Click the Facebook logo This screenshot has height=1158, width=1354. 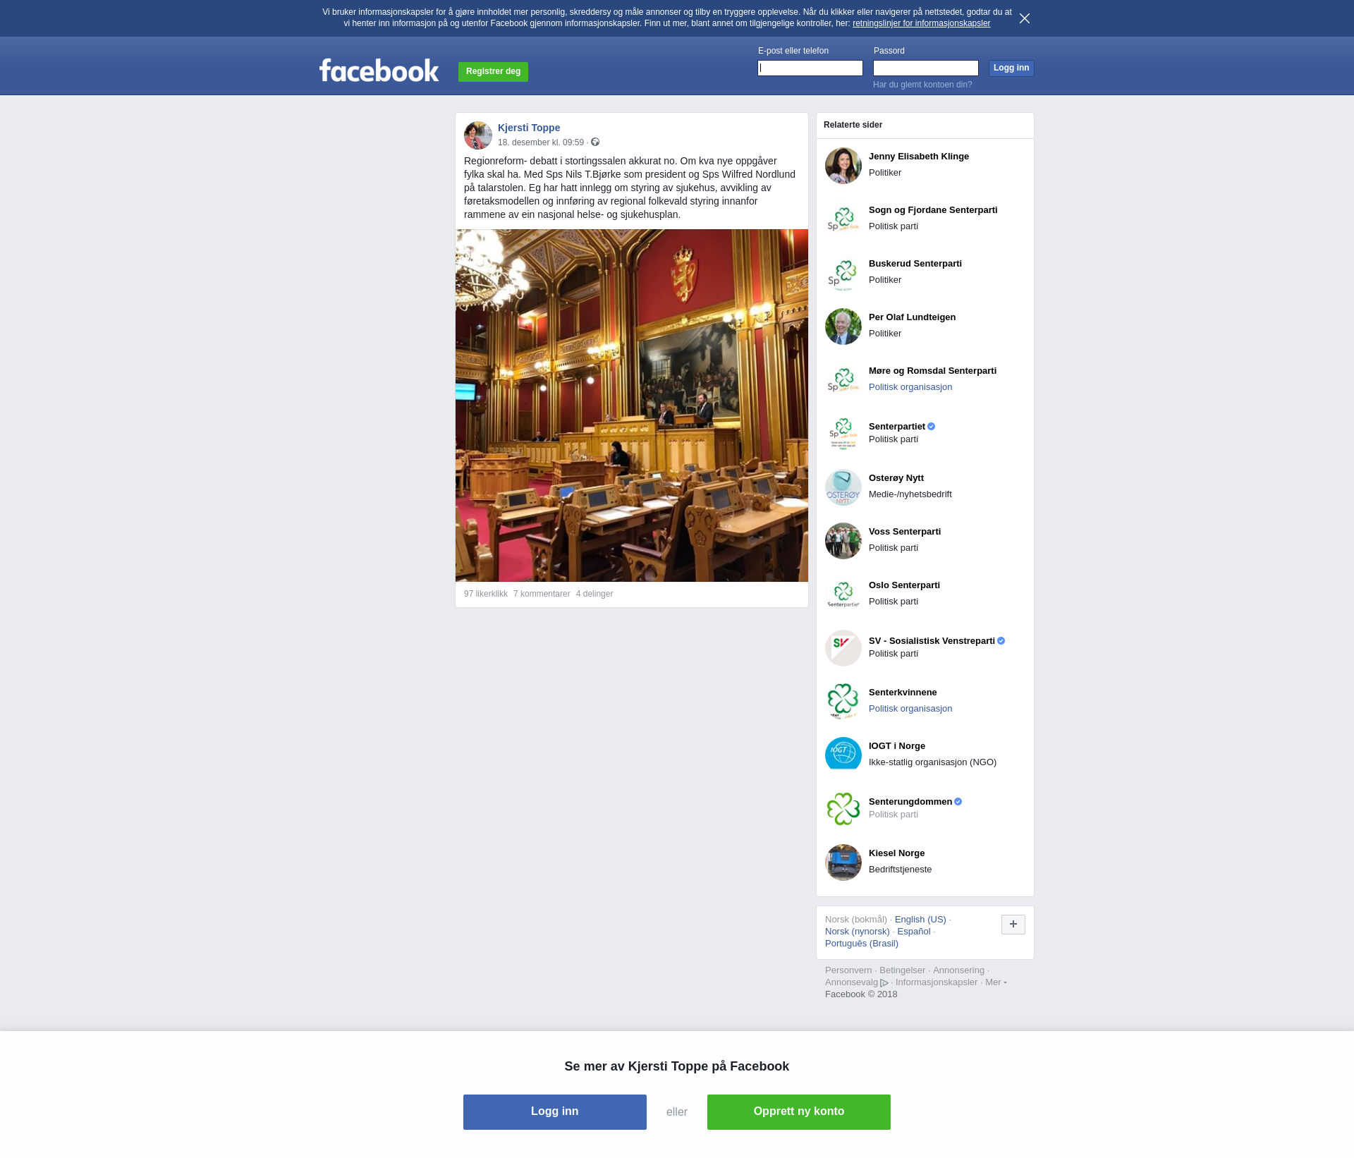[x=379, y=71]
